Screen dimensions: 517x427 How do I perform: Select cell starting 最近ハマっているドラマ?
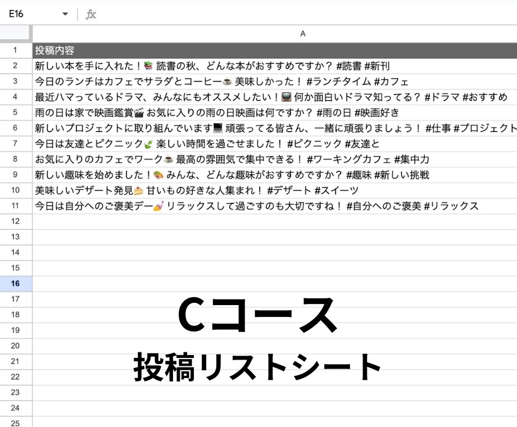(275, 97)
